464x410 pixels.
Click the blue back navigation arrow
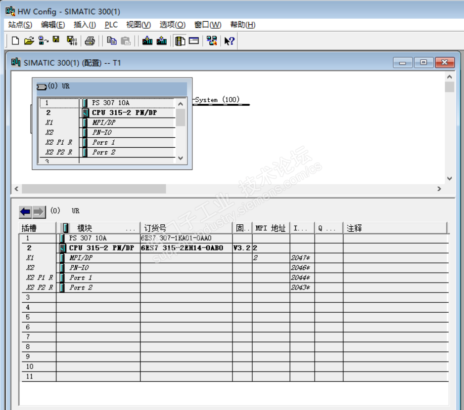pos(25,211)
